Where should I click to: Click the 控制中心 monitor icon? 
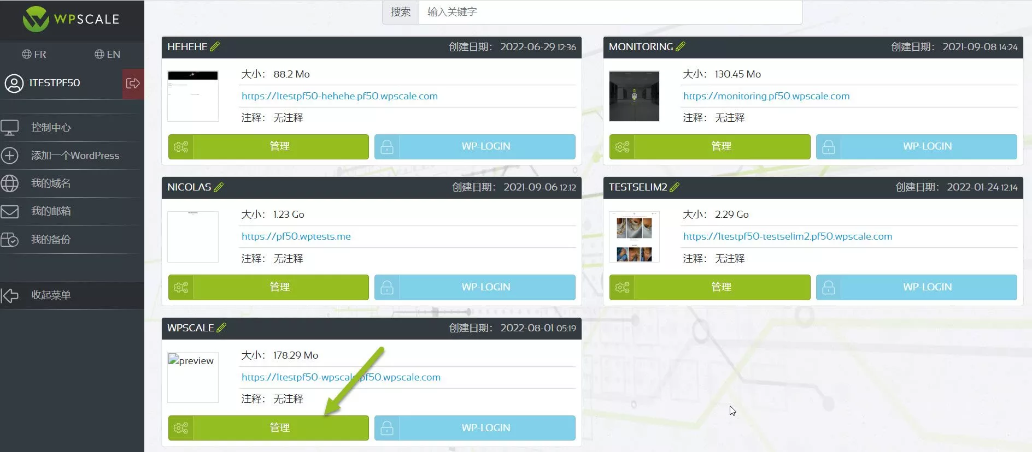[10, 128]
